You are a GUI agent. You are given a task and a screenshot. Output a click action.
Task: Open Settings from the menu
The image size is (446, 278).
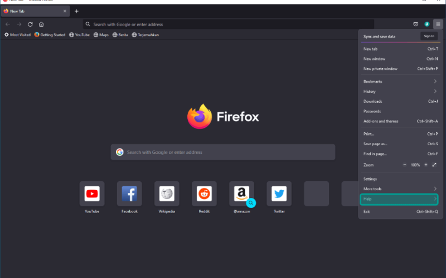400,179
